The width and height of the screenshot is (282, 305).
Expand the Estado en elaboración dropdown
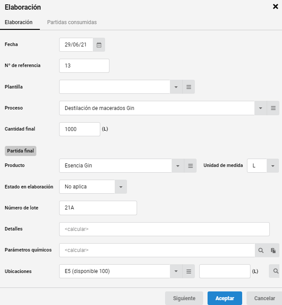(x=121, y=187)
